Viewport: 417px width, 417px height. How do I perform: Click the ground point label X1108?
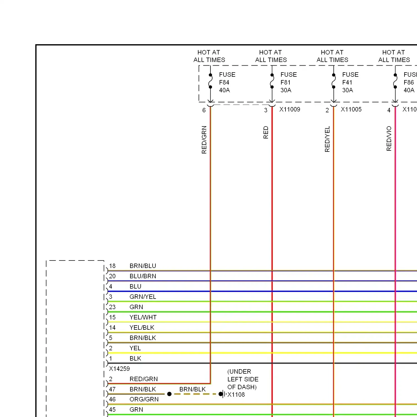click(x=236, y=394)
